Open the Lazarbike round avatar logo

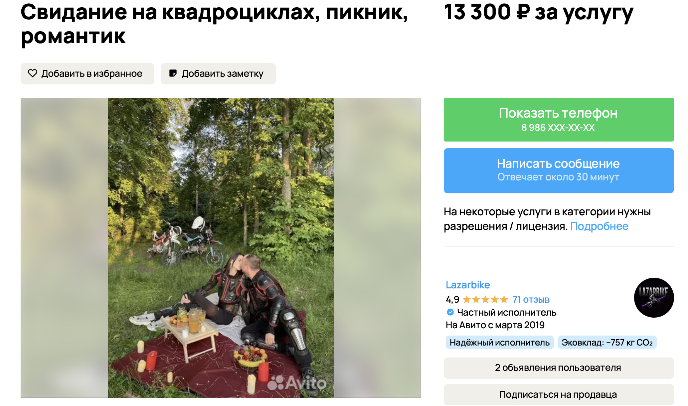[654, 298]
